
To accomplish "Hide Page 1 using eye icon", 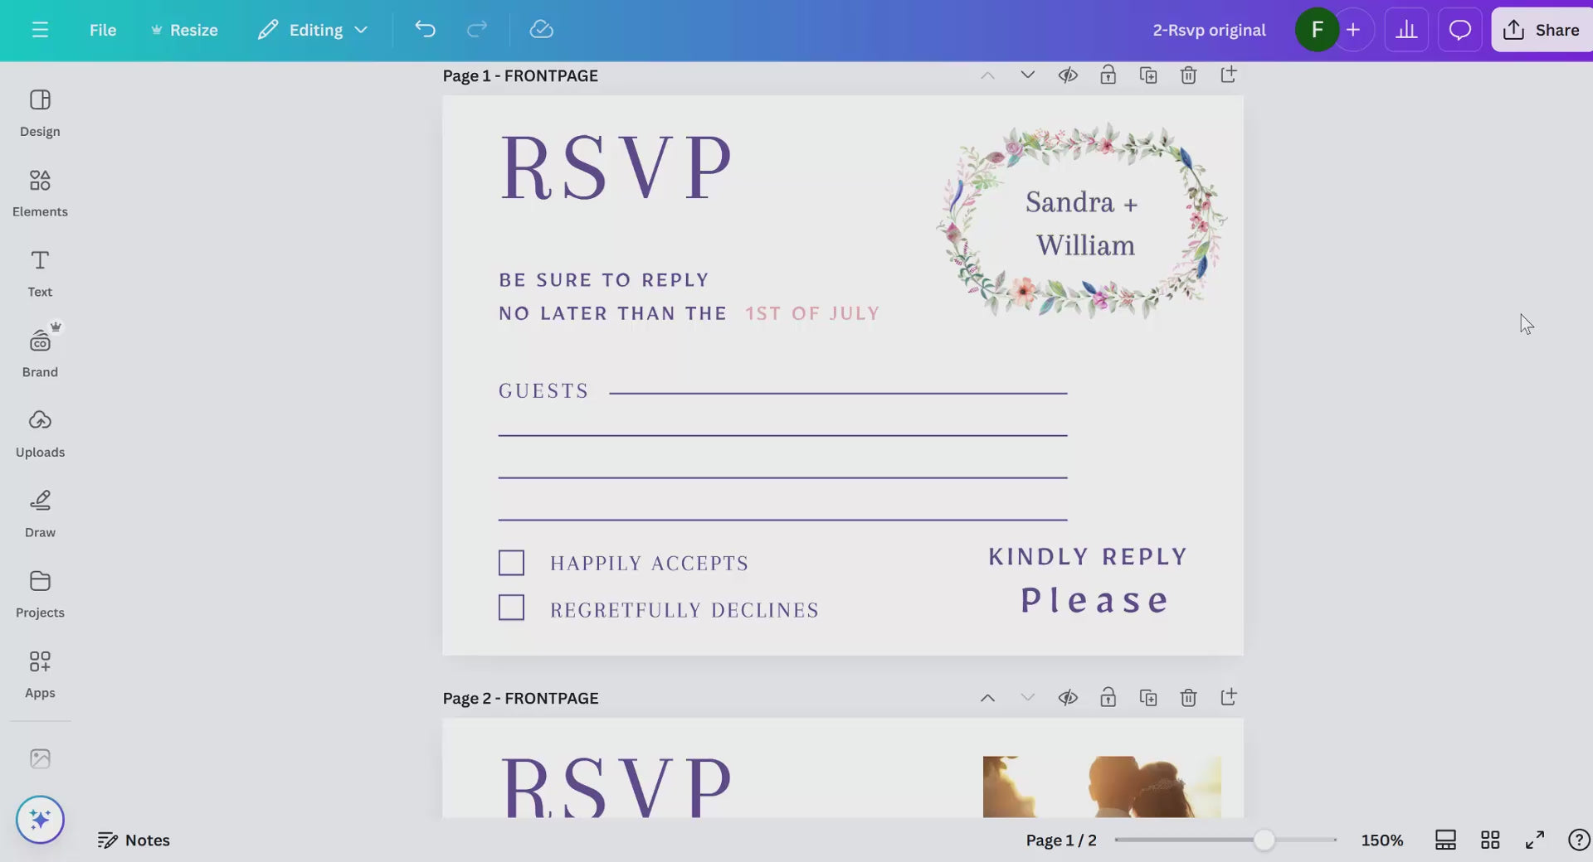I will (x=1068, y=75).
